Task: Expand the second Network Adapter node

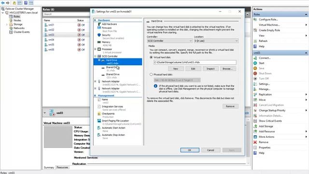Action: pos(95,88)
